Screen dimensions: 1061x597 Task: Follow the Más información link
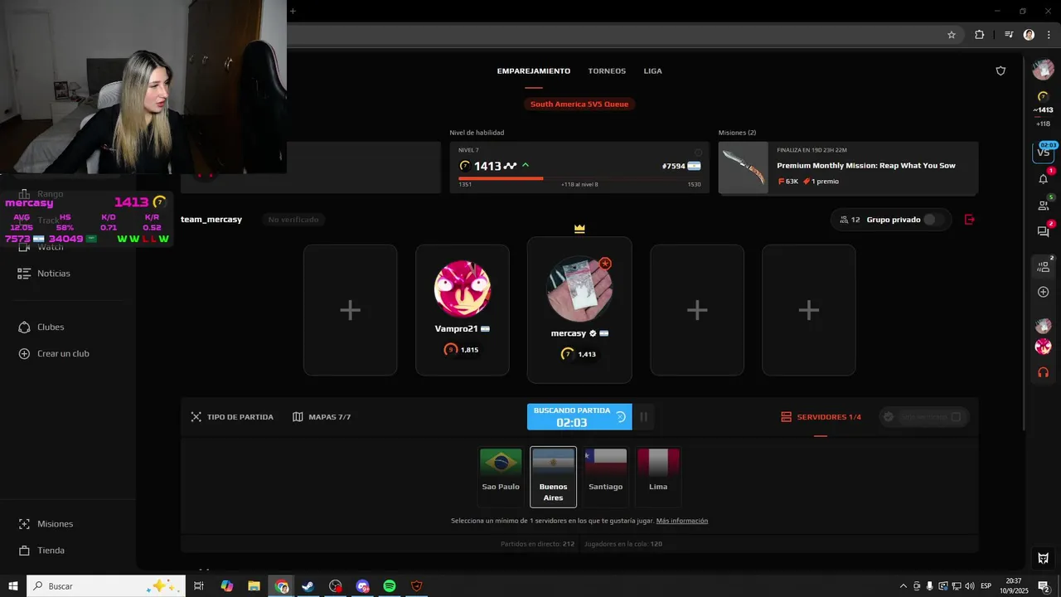[x=682, y=521]
